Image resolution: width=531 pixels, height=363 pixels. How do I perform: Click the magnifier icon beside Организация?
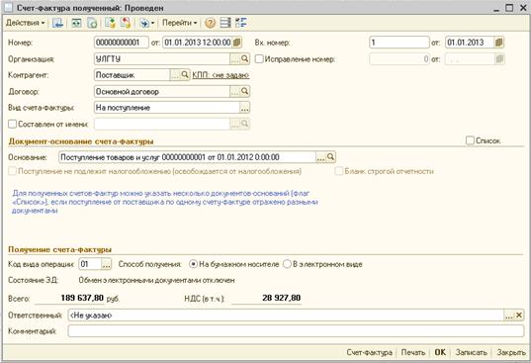pyautogui.click(x=245, y=59)
